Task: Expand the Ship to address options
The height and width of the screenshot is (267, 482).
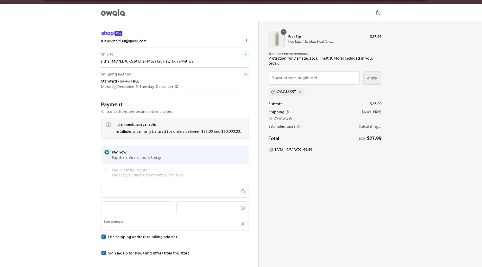Action: click(246, 54)
